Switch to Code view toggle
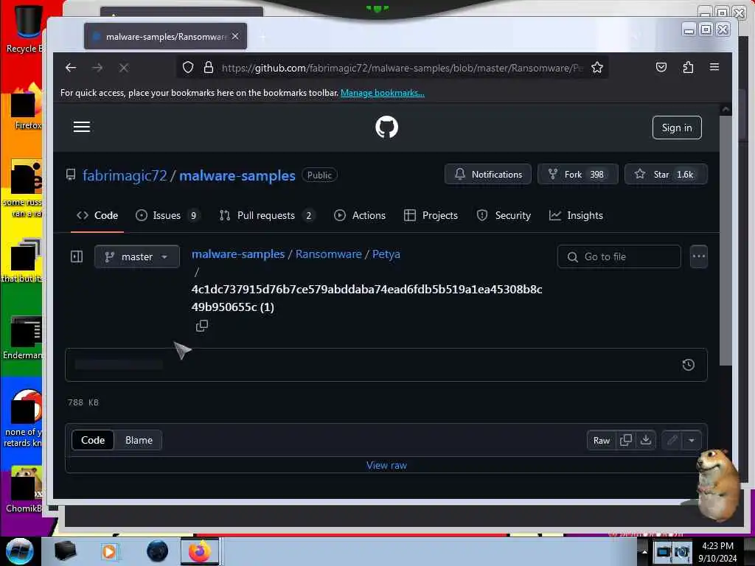 (x=93, y=440)
